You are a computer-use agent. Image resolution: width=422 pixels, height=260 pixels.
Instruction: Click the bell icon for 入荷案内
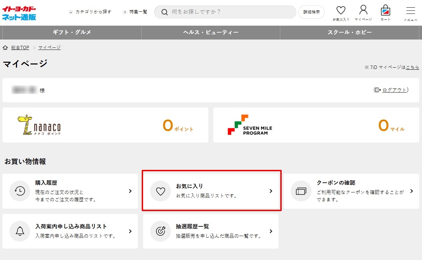pyautogui.click(x=20, y=231)
